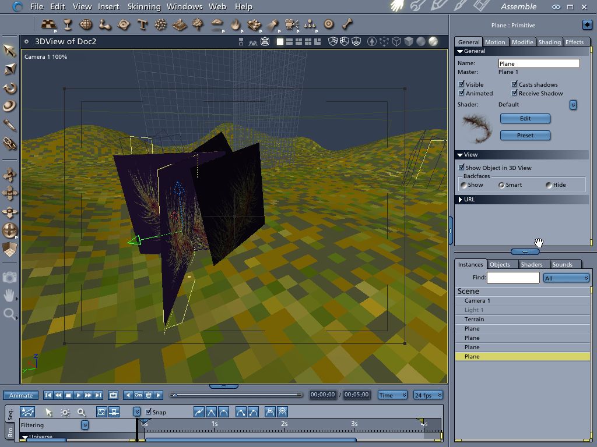
Task: Click the shader Edit button
Action: [x=525, y=118]
